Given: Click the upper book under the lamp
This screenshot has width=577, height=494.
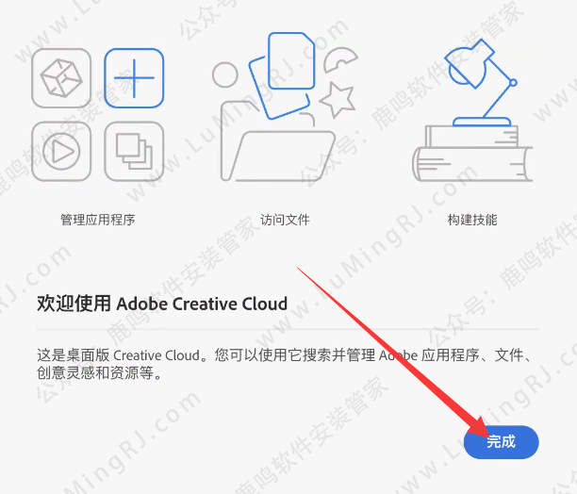Looking at the screenshot, I should click(x=471, y=136).
